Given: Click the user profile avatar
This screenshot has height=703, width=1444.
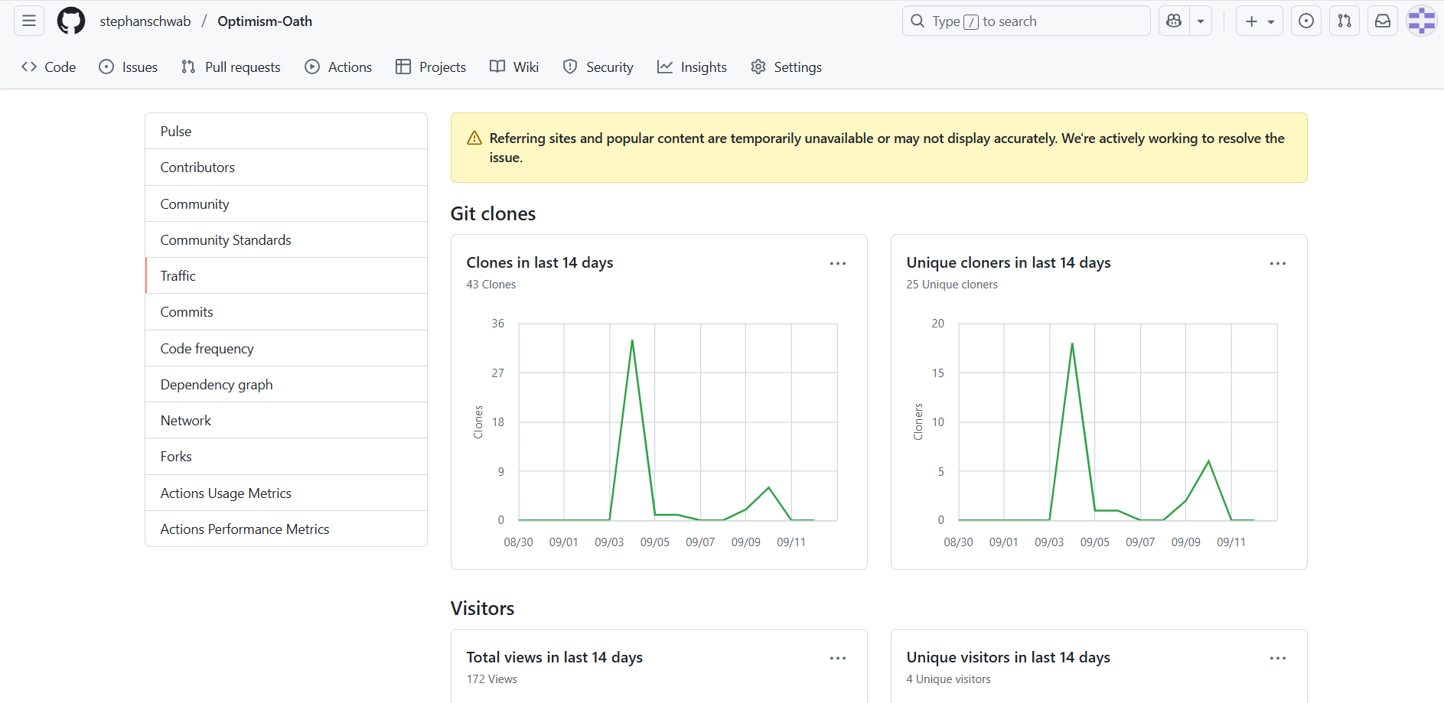Looking at the screenshot, I should point(1421,21).
